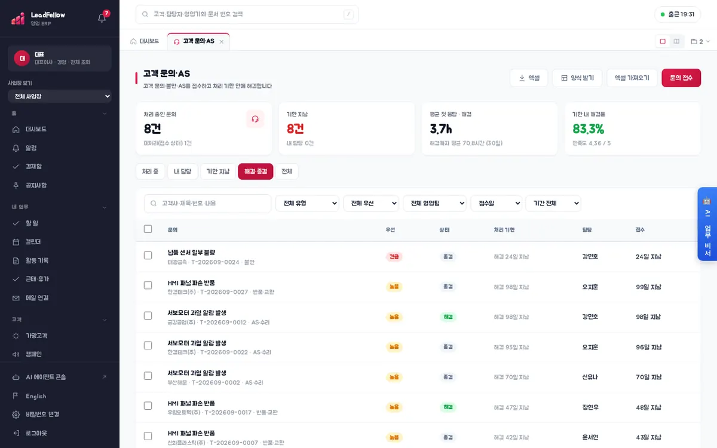Open the 전체 영업팀 filter dropdown
This screenshot has width=717, height=448.
(x=434, y=203)
